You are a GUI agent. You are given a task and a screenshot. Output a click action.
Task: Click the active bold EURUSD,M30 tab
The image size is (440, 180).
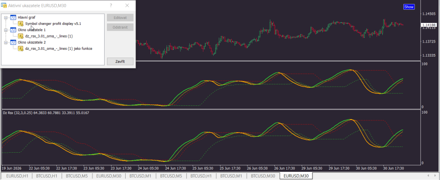pyautogui.click(x=296, y=176)
